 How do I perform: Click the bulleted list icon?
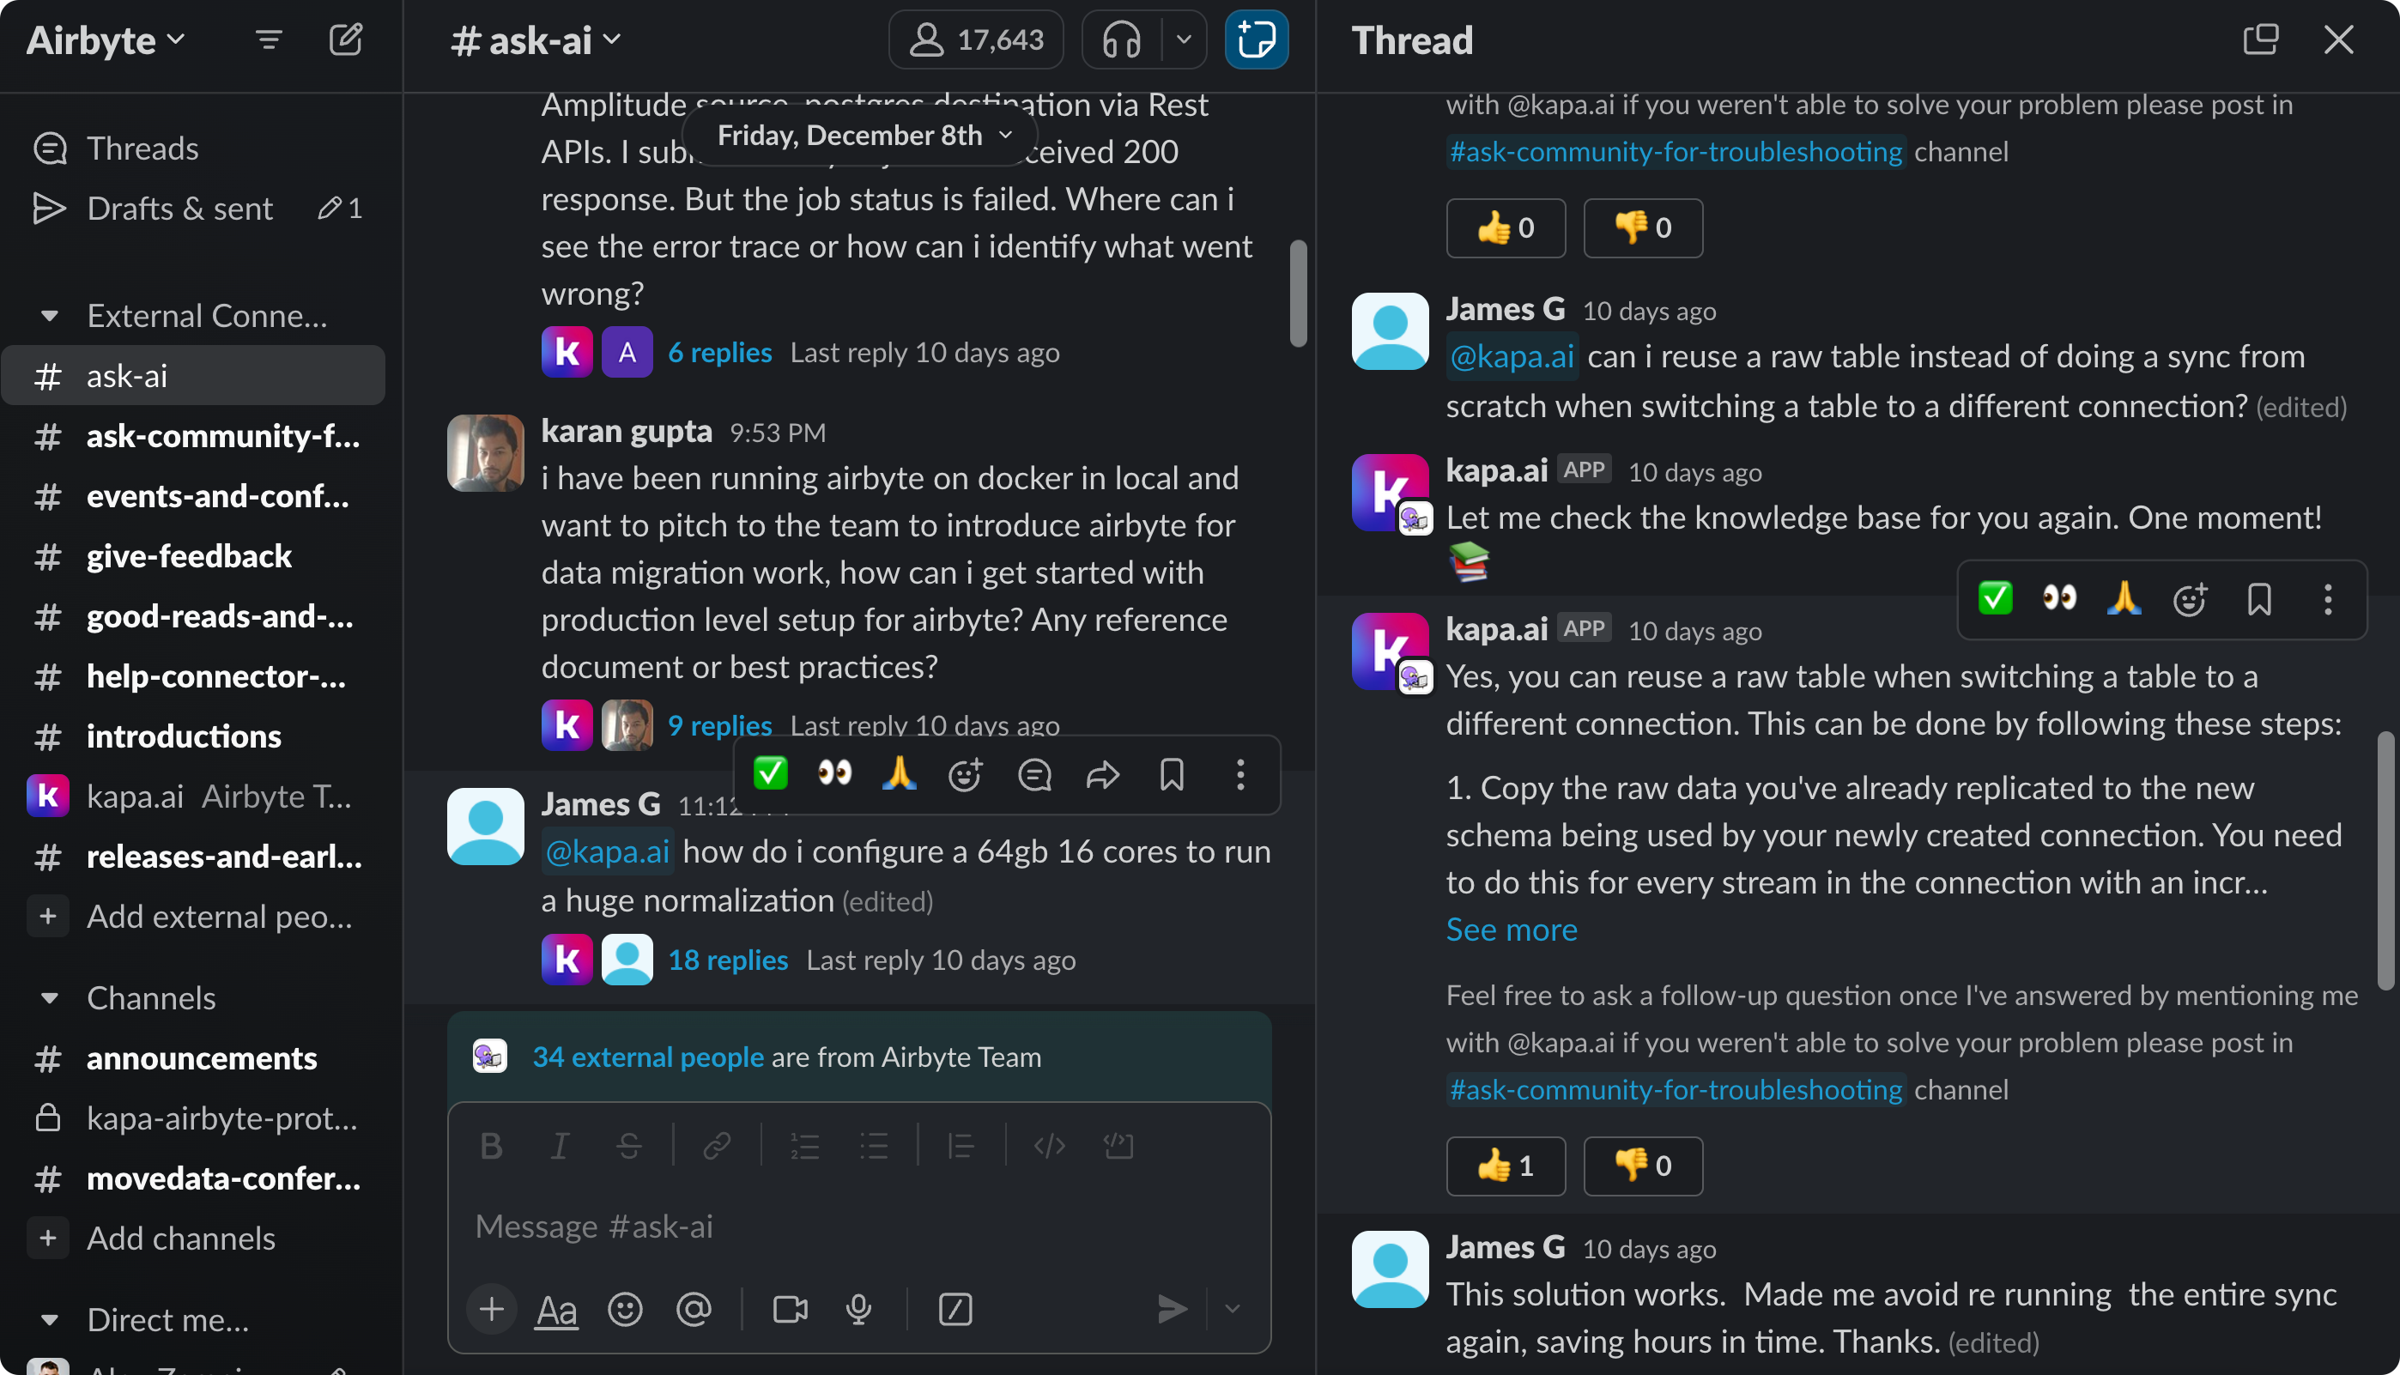876,1144
